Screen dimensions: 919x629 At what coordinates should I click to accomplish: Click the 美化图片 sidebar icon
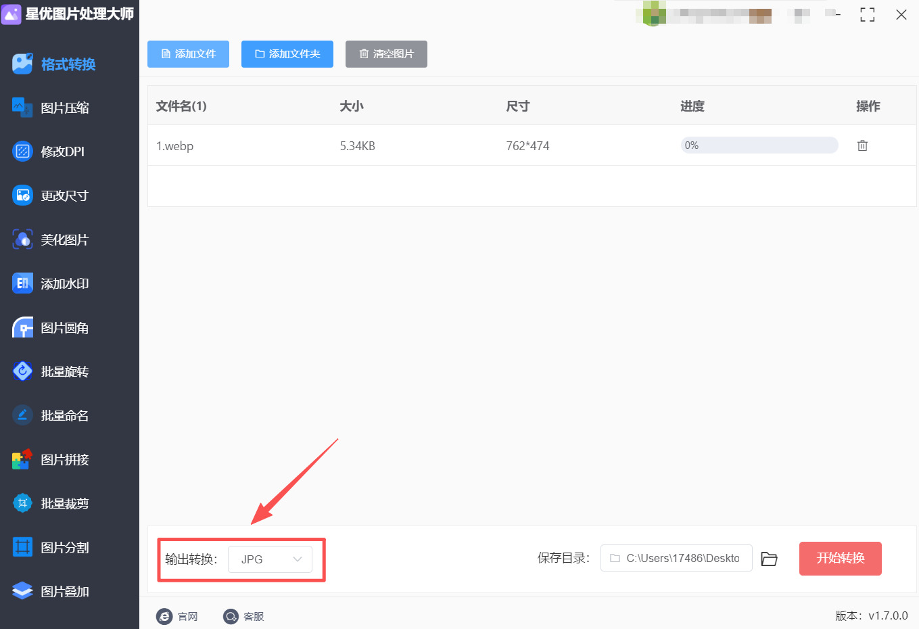22,239
